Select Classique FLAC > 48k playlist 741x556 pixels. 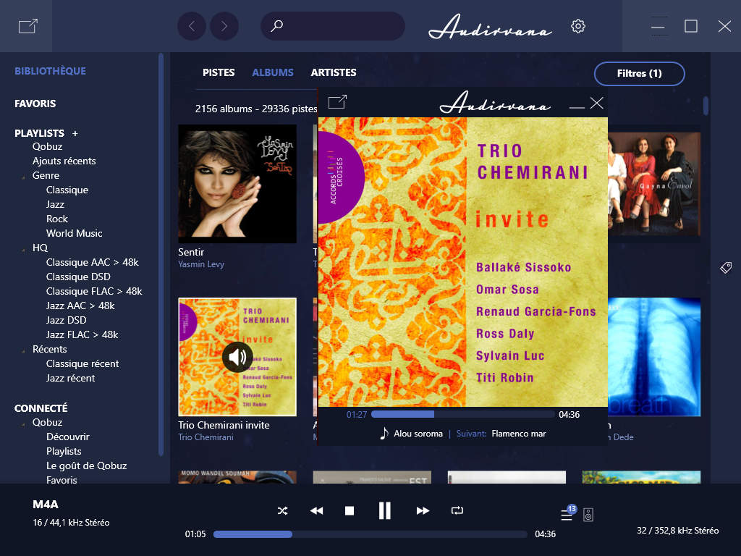94,291
